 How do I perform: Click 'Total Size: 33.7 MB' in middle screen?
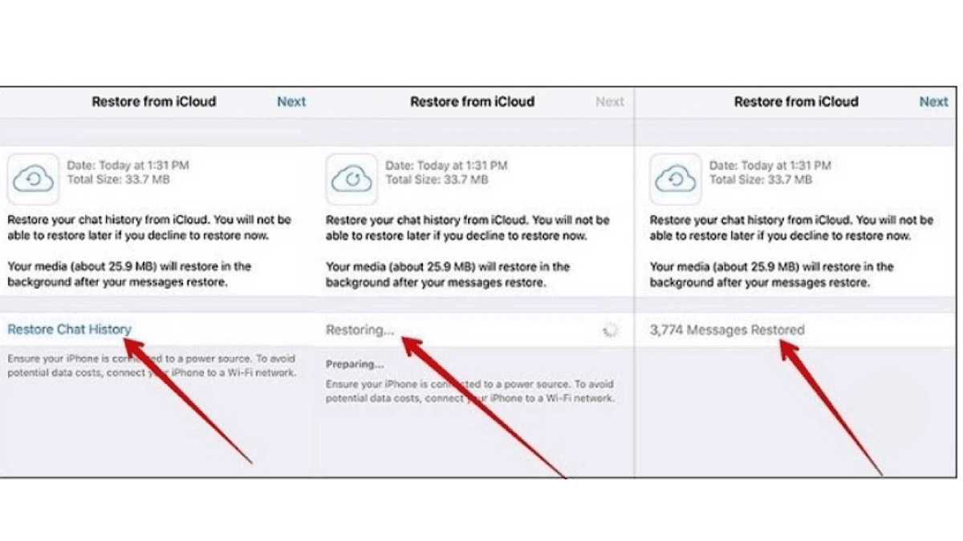tap(437, 180)
